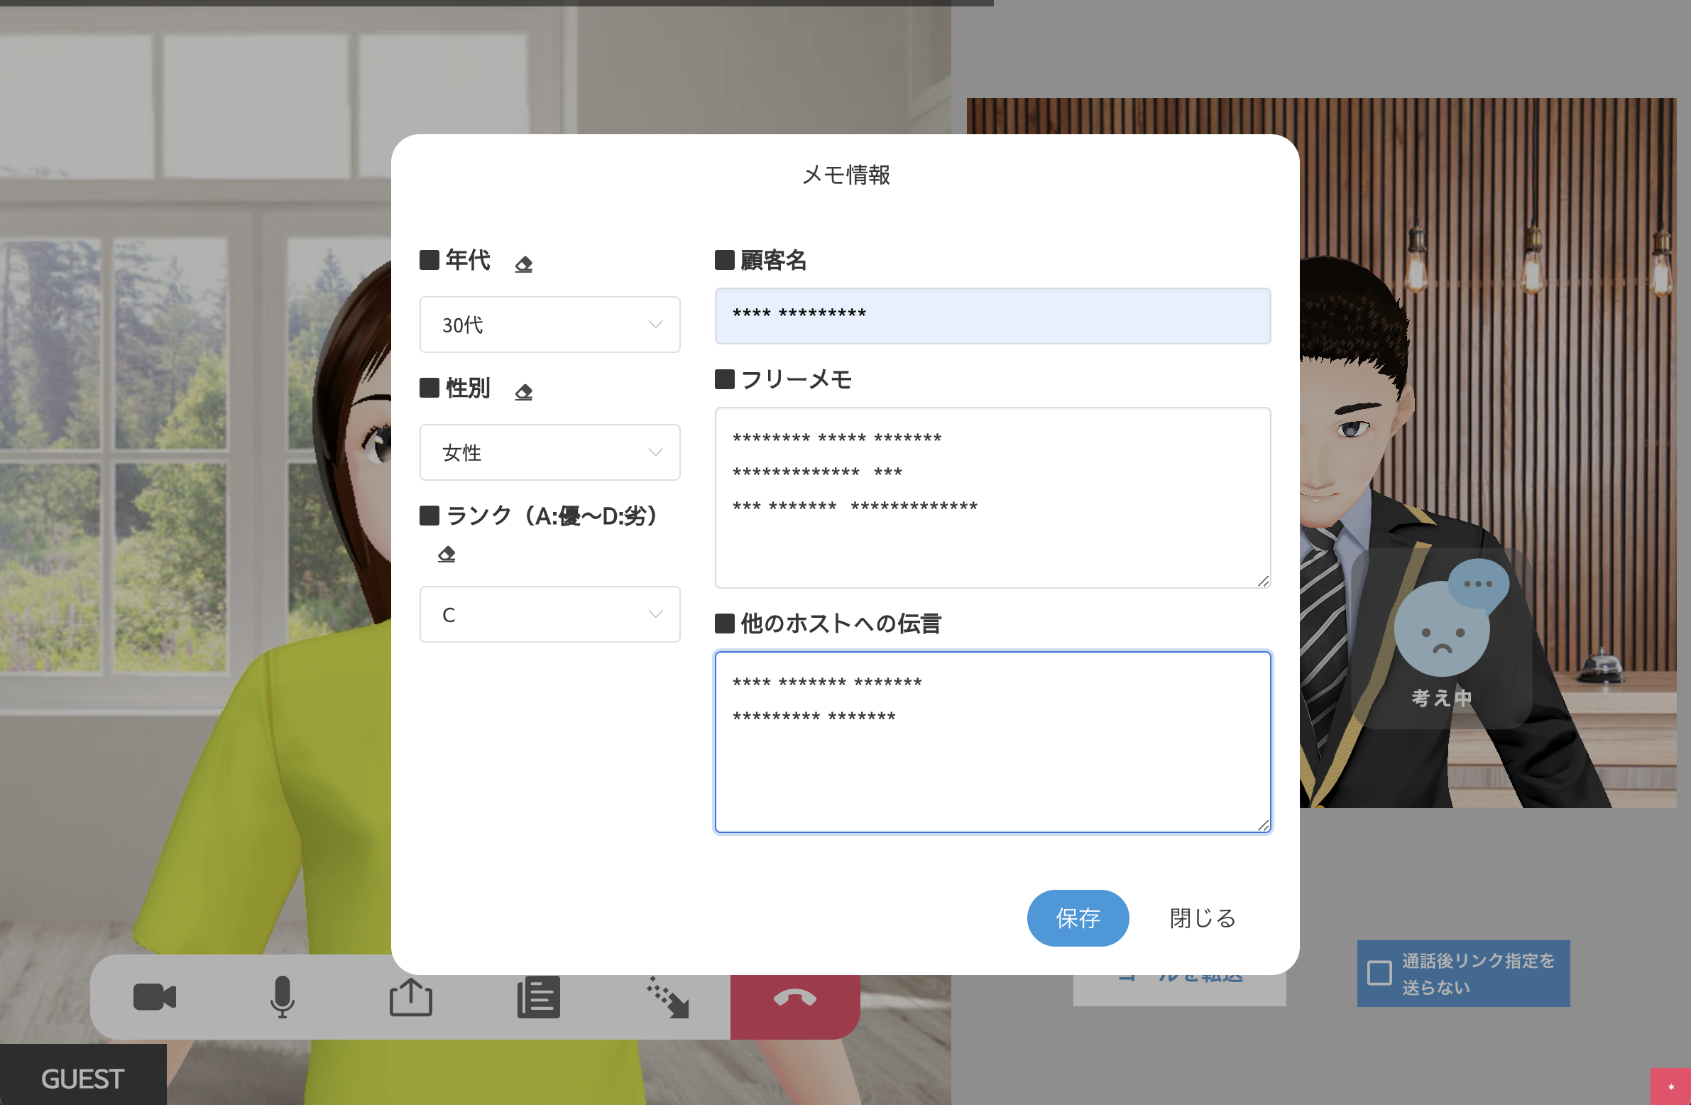Open the share screen option
The image size is (1691, 1105).
[410, 997]
